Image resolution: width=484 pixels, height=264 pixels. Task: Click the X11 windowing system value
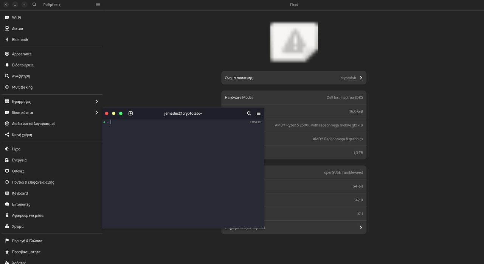pos(360,214)
